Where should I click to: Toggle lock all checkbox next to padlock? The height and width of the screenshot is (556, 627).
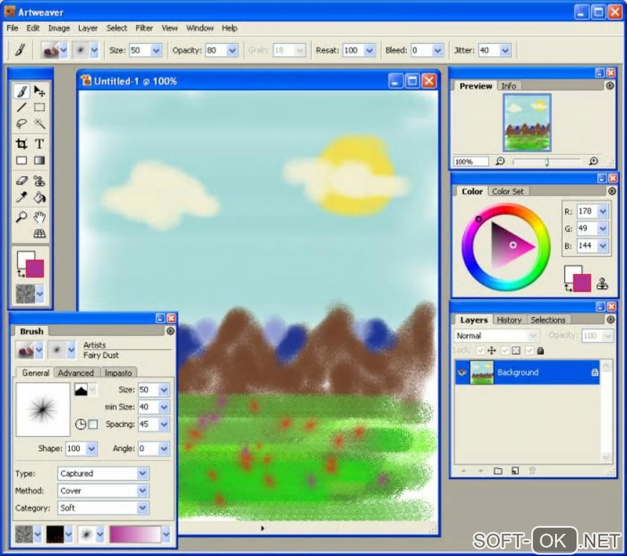coord(529,351)
